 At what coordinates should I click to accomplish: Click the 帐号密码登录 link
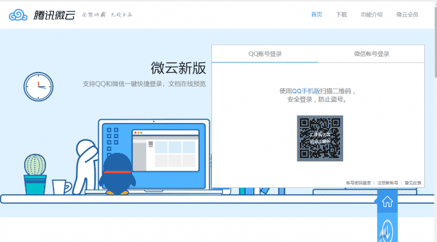pyautogui.click(x=359, y=183)
